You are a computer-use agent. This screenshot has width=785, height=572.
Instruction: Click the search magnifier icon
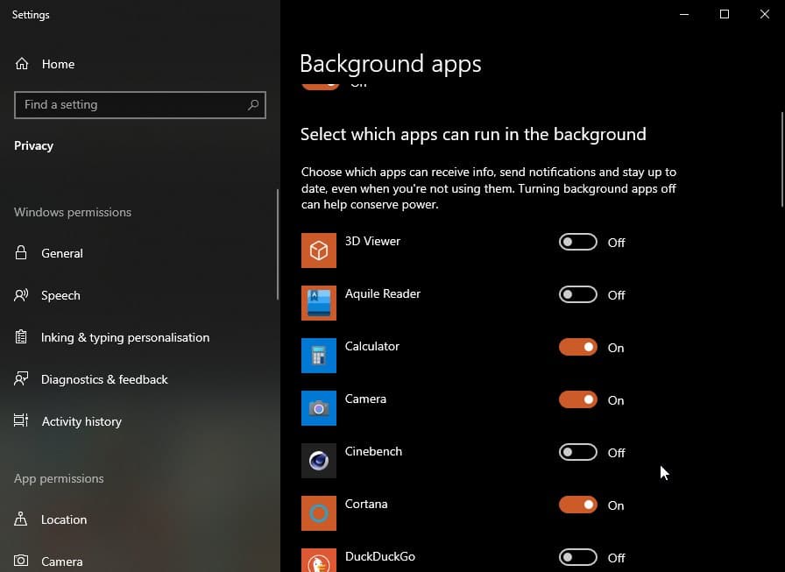tap(253, 104)
